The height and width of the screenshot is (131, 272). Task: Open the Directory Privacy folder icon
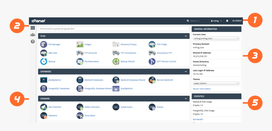coord(116,45)
